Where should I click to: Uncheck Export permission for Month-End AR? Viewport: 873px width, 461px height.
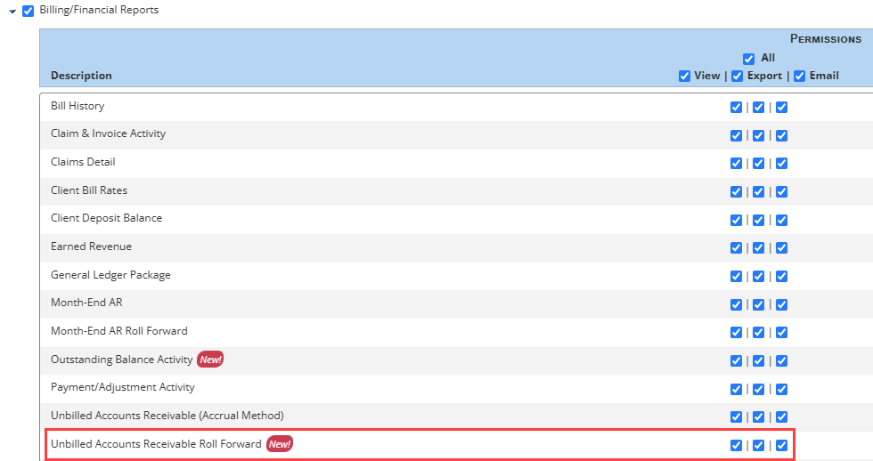[x=758, y=304]
